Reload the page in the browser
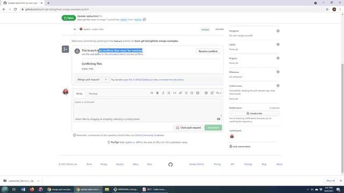This screenshot has width=344, height=193. click(16, 10)
